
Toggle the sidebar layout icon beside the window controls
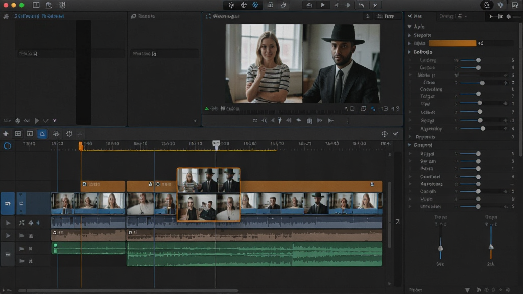pos(36,5)
